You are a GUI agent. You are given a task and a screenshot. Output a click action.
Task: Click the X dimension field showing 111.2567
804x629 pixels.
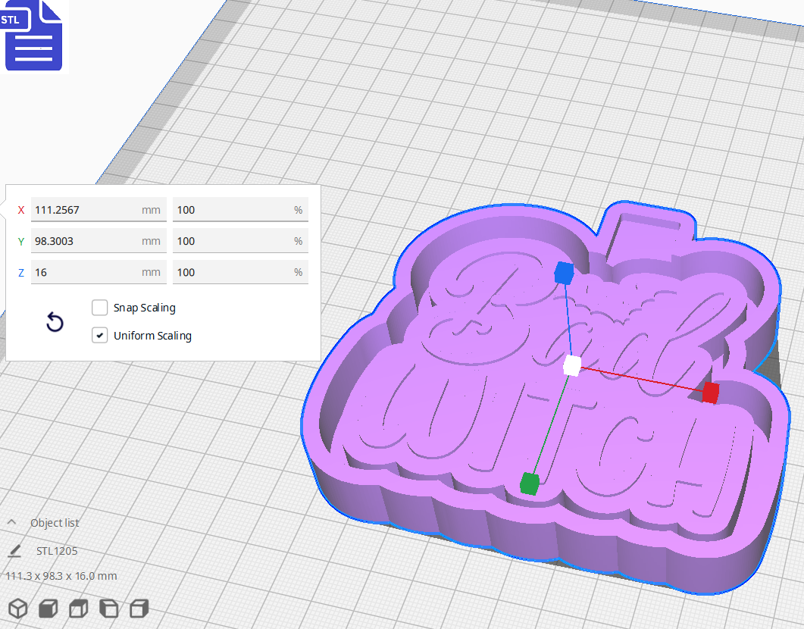[x=99, y=209]
